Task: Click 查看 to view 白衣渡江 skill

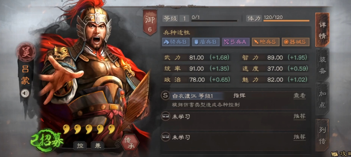Action: 299,96
